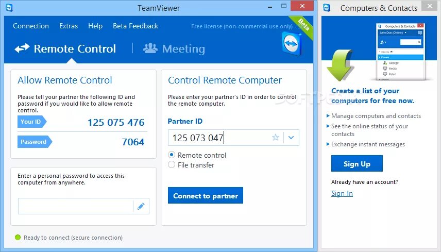Image resolution: width=441 pixels, height=252 pixels.
Task: Click the green download arrow graphic
Action: coord(341,65)
